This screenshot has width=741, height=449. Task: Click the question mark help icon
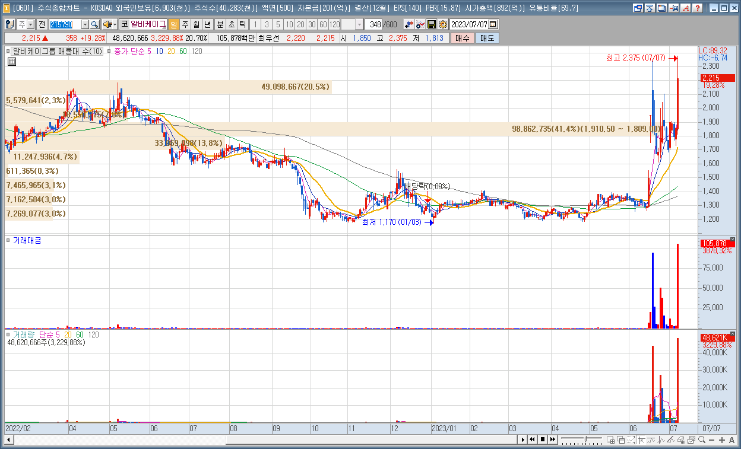[698, 8]
